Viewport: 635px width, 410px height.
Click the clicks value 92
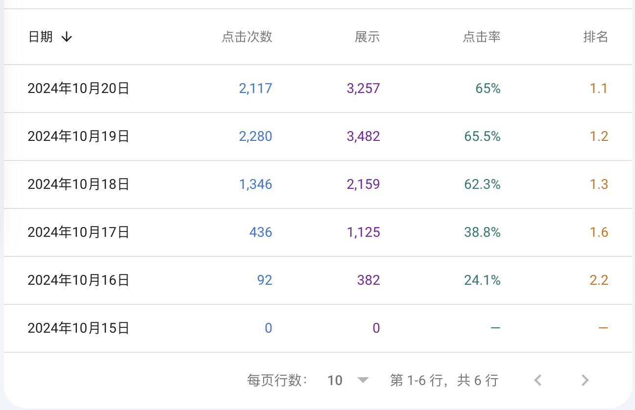click(x=265, y=280)
